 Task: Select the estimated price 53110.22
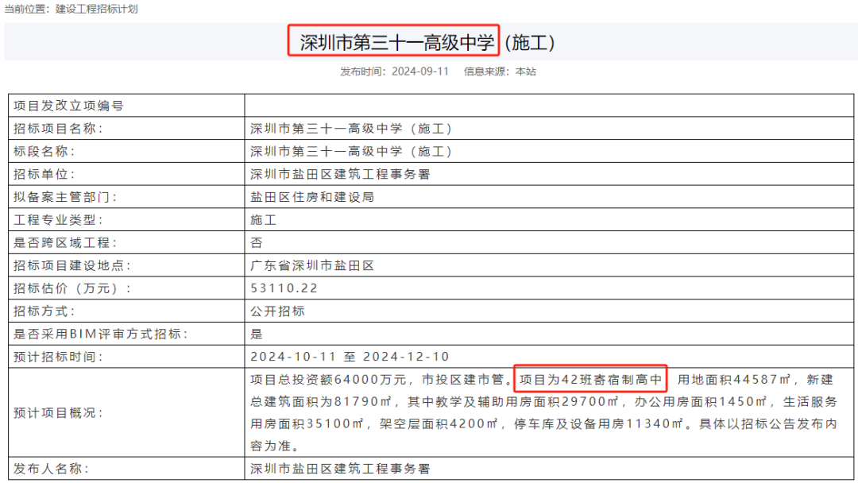tap(284, 288)
